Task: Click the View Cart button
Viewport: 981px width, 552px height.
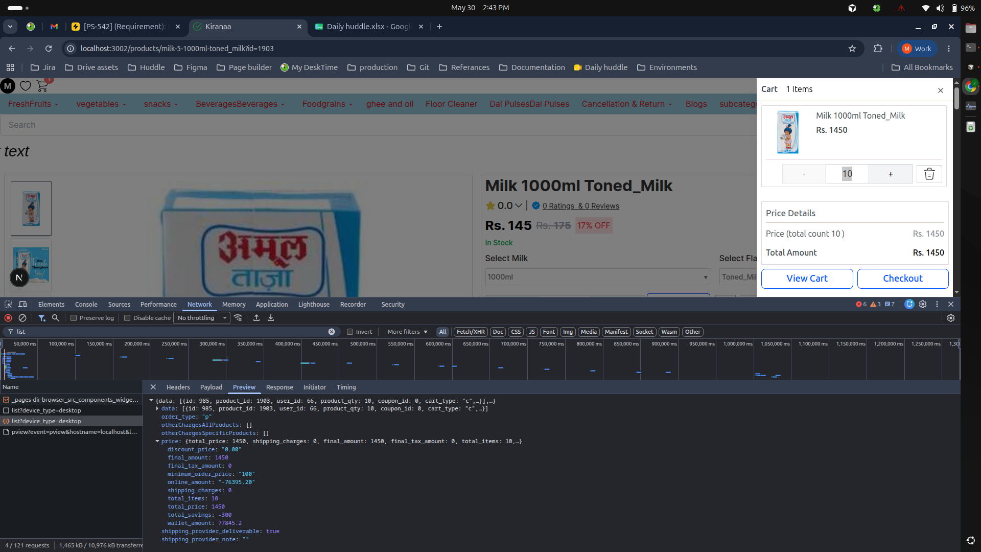Action: pyautogui.click(x=807, y=279)
